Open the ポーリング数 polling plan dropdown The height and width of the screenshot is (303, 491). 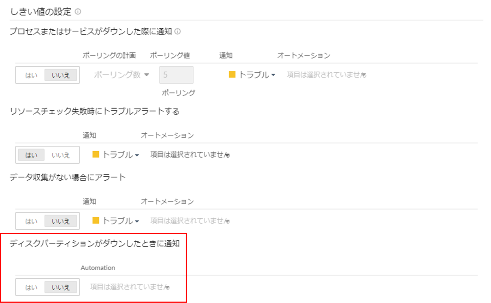[x=122, y=75]
